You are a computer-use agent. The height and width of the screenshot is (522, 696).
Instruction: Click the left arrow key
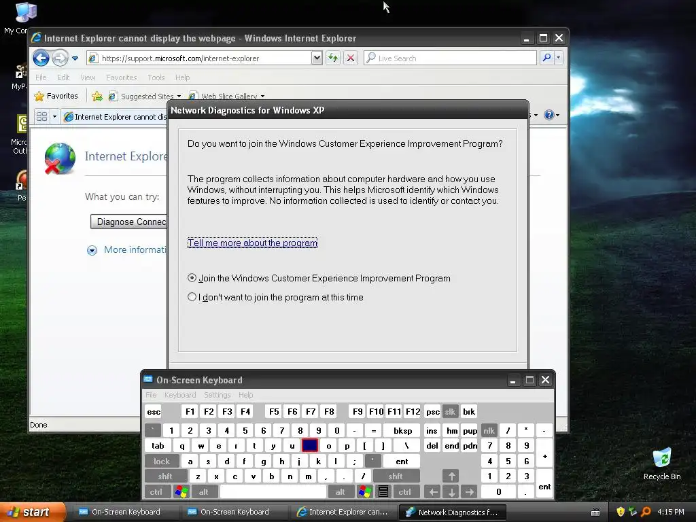coord(433,492)
